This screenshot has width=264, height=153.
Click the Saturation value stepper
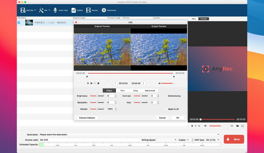(x=116, y=102)
